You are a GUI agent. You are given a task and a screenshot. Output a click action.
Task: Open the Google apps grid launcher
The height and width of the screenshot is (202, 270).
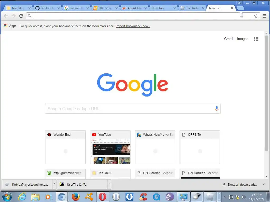coord(256,39)
